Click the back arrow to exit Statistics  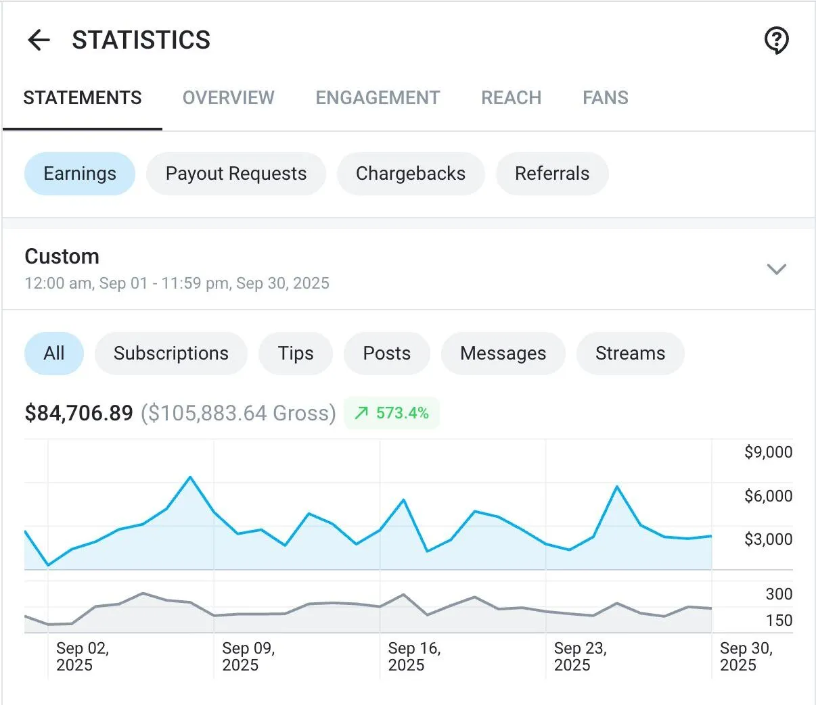39,40
